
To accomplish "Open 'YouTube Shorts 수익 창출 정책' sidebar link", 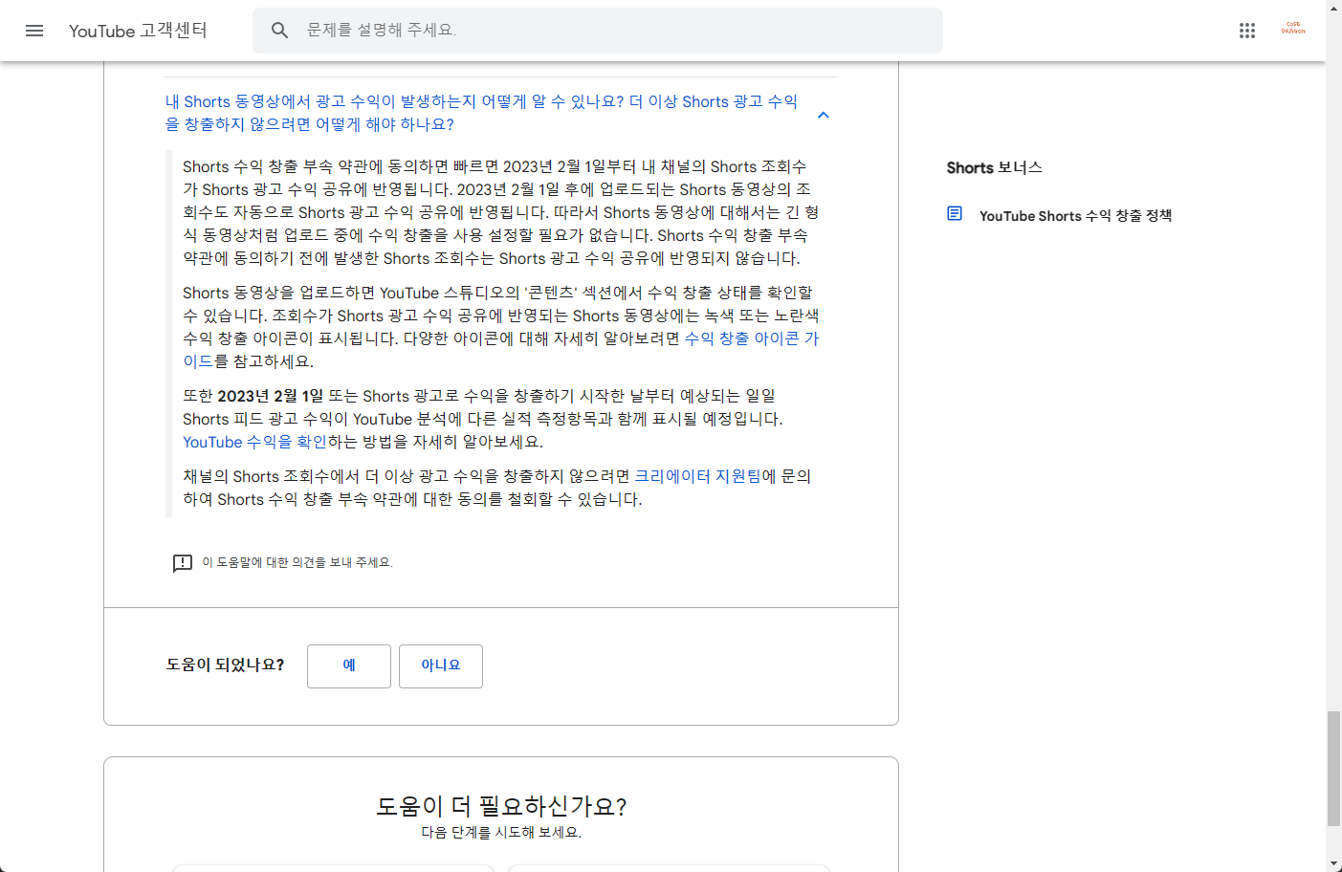I will pyautogui.click(x=1075, y=216).
